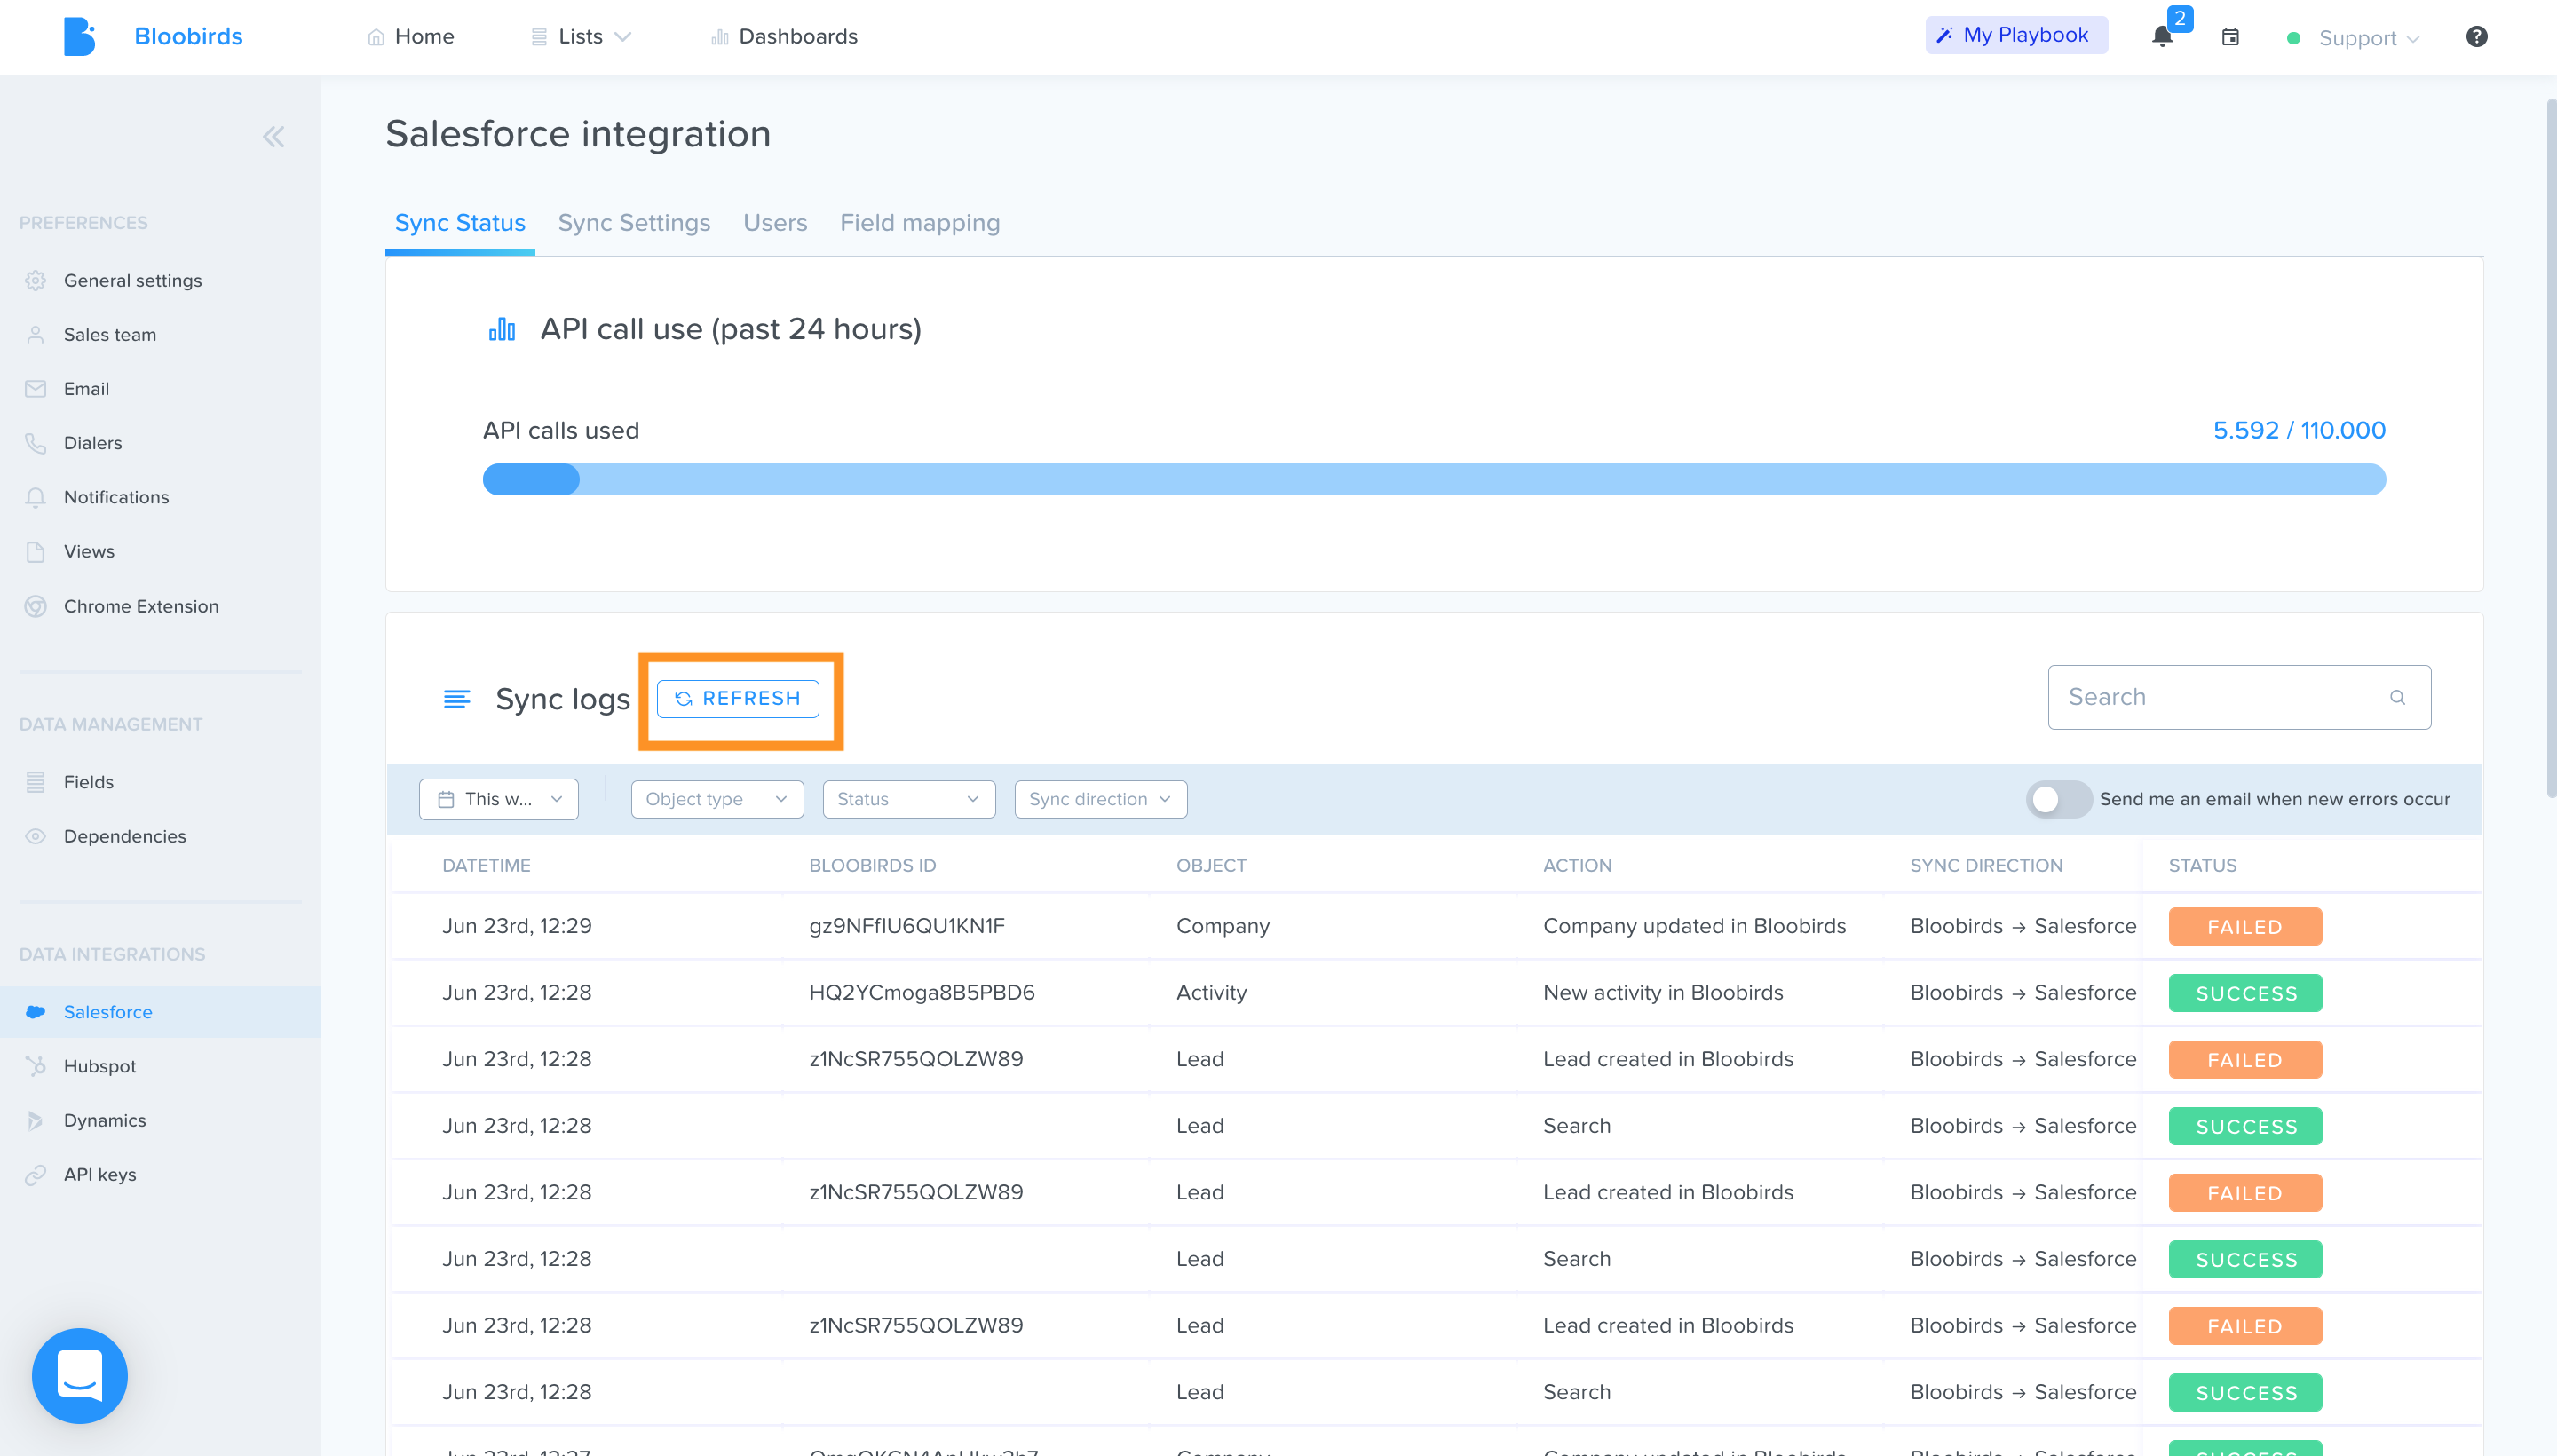This screenshot has height=1456, width=2557.
Task: Switch to Sync Settings tab
Action: pos(634,223)
